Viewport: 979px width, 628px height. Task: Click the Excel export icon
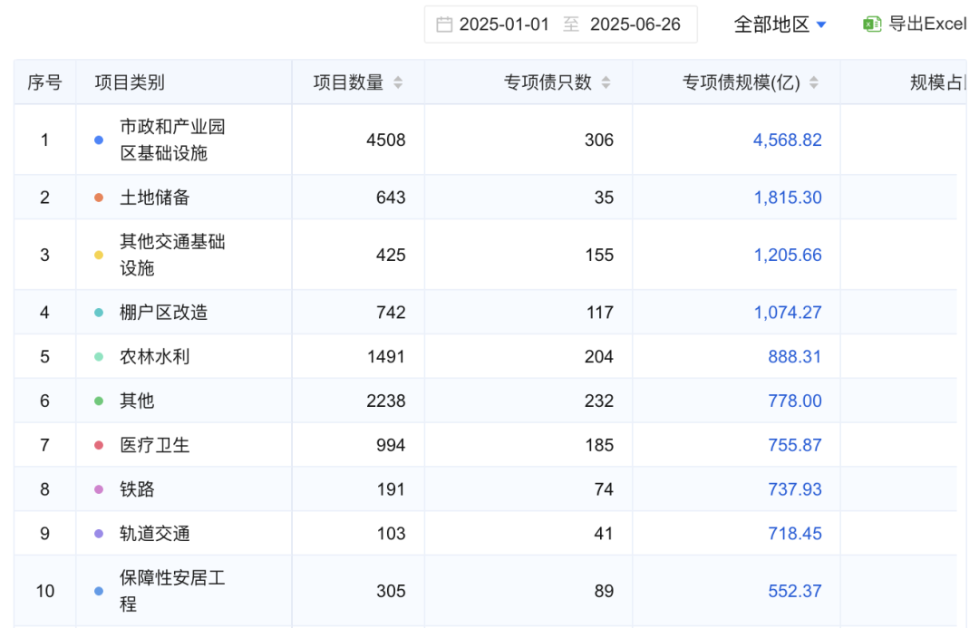coord(872,24)
